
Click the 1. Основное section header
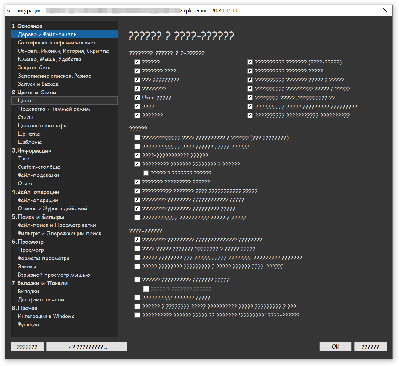[27, 26]
